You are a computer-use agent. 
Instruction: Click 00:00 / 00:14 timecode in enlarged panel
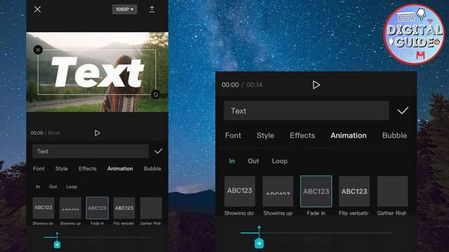[x=242, y=85]
